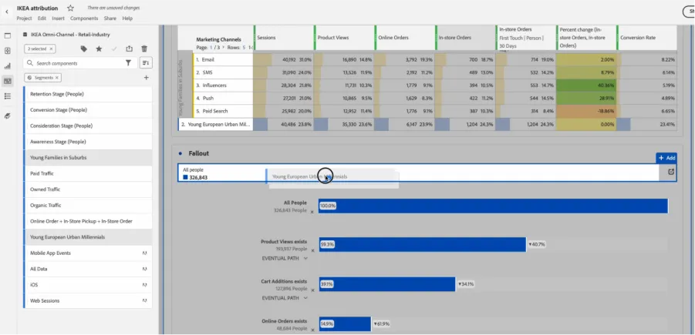
Task: Select the Retention Stage (People) segment
Action: pyautogui.click(x=88, y=94)
